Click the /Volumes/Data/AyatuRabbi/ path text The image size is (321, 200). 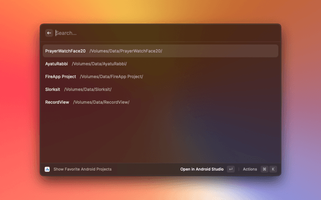tap(99, 64)
